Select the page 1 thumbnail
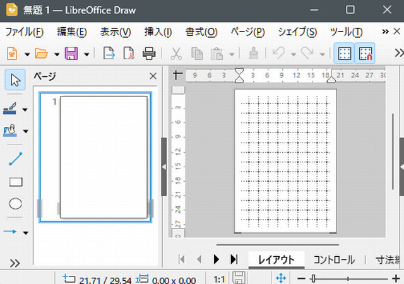 (x=103, y=157)
